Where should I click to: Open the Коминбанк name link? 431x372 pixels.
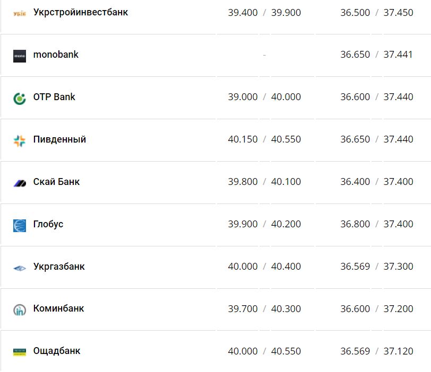[58, 308]
